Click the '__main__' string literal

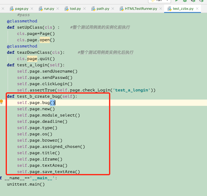[42, 178]
